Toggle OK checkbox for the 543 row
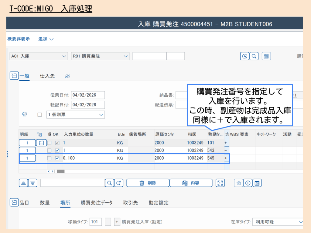The height and width of the screenshot is (233, 311). tap(57, 151)
